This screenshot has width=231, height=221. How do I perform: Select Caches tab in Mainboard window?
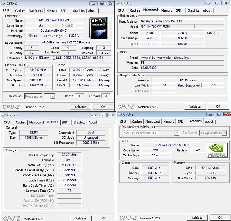coord(135,10)
